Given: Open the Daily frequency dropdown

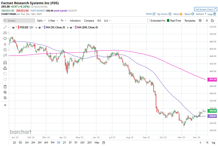Looking at the screenshot, I should 41,20.
